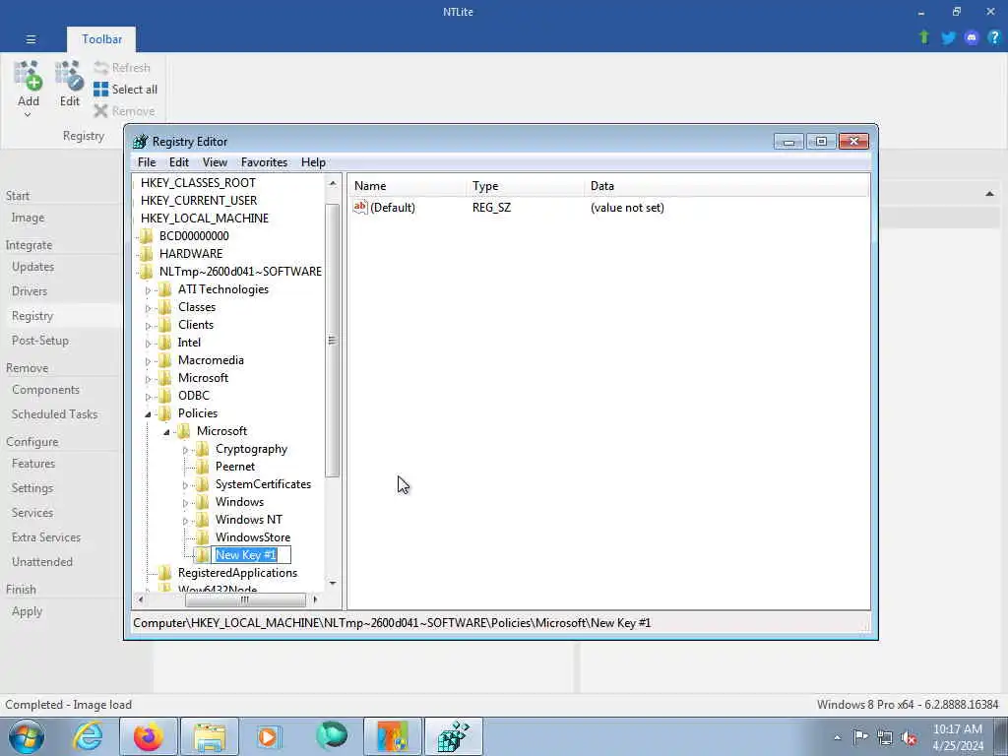Select the NLTmp~2600d041~SOFTWARE key
The image size is (1008, 756).
[x=240, y=272]
